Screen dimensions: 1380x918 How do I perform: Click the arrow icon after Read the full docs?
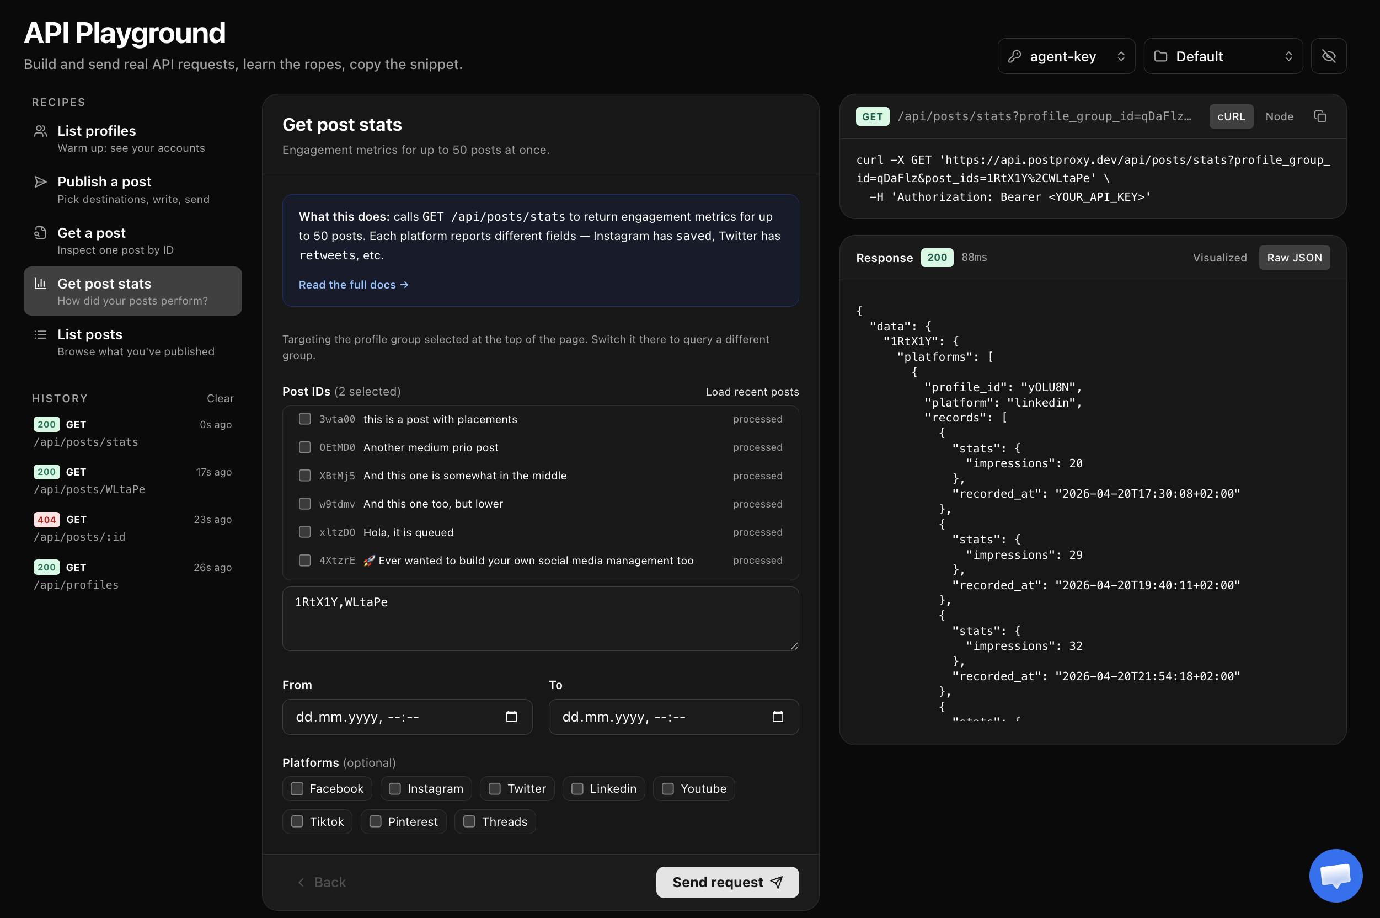point(404,285)
